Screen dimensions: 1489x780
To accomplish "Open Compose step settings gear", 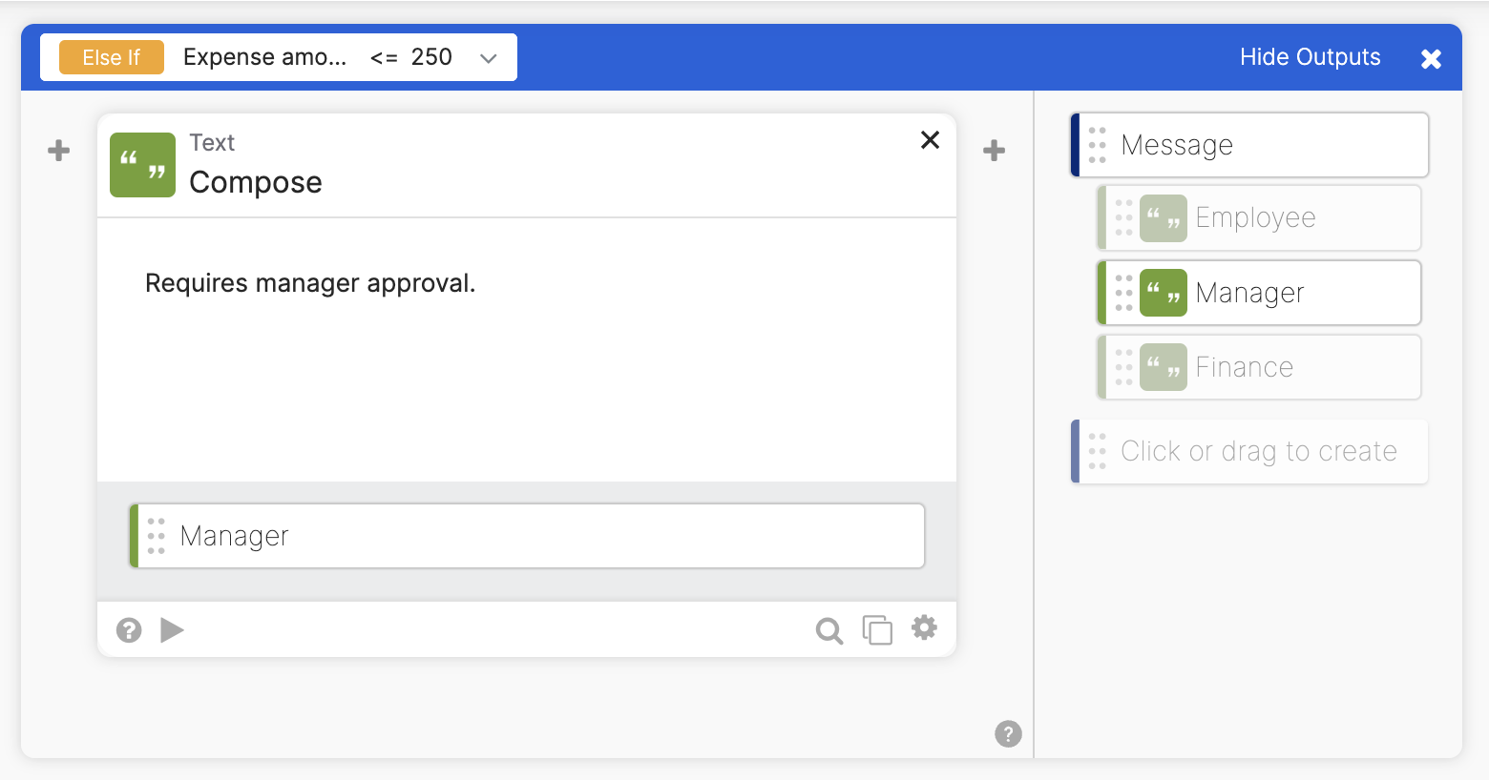I will [x=924, y=627].
